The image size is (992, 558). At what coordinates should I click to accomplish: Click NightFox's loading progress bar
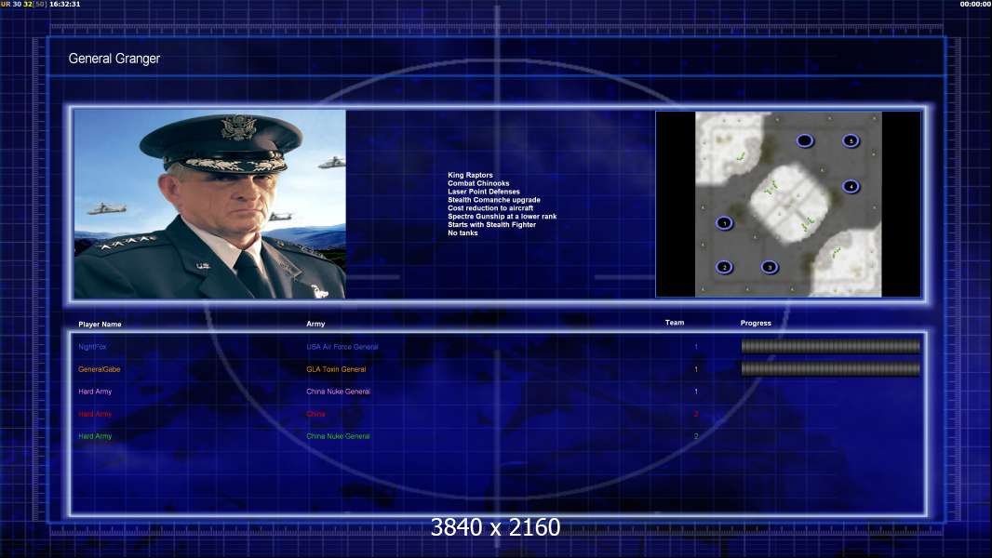(x=830, y=347)
